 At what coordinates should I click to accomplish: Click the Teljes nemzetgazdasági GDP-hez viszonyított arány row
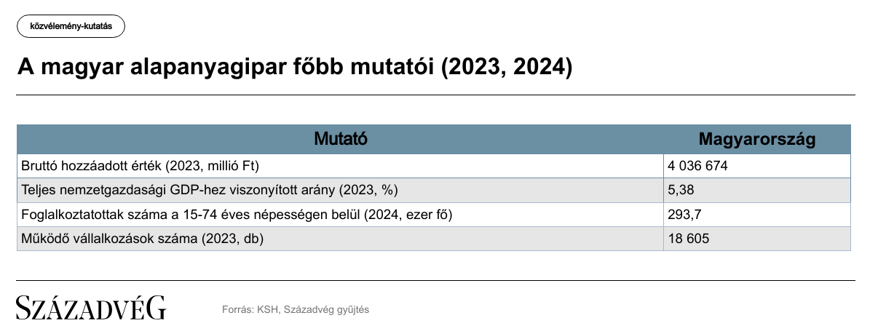coord(433,191)
